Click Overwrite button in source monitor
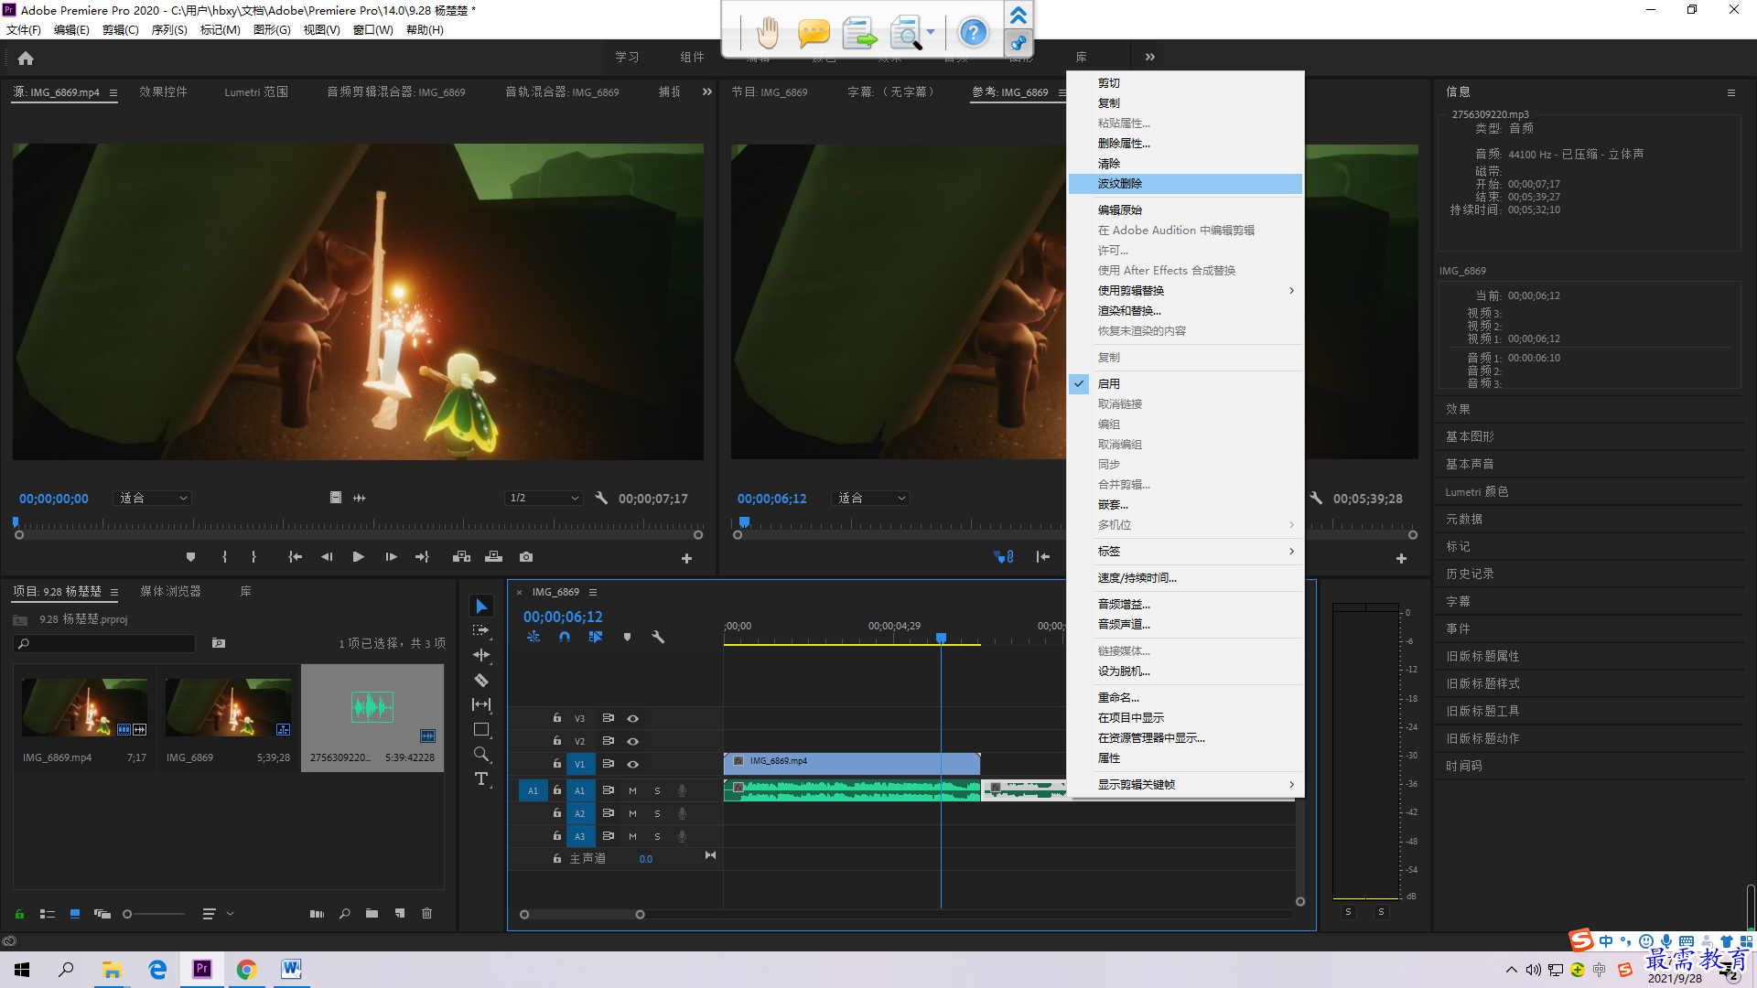 (493, 556)
